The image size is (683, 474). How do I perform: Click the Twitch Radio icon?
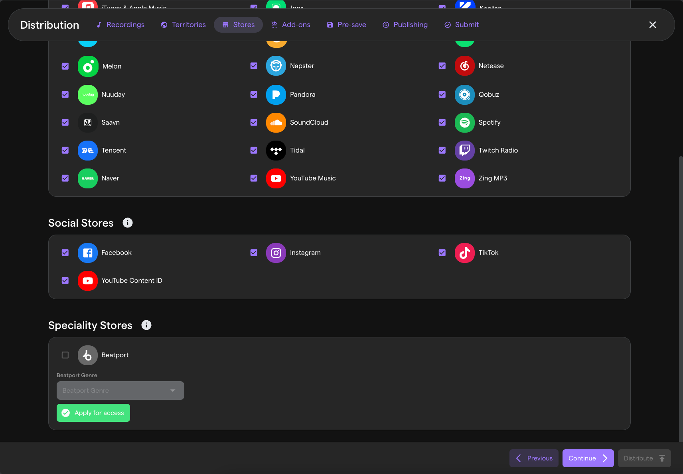pyautogui.click(x=465, y=151)
